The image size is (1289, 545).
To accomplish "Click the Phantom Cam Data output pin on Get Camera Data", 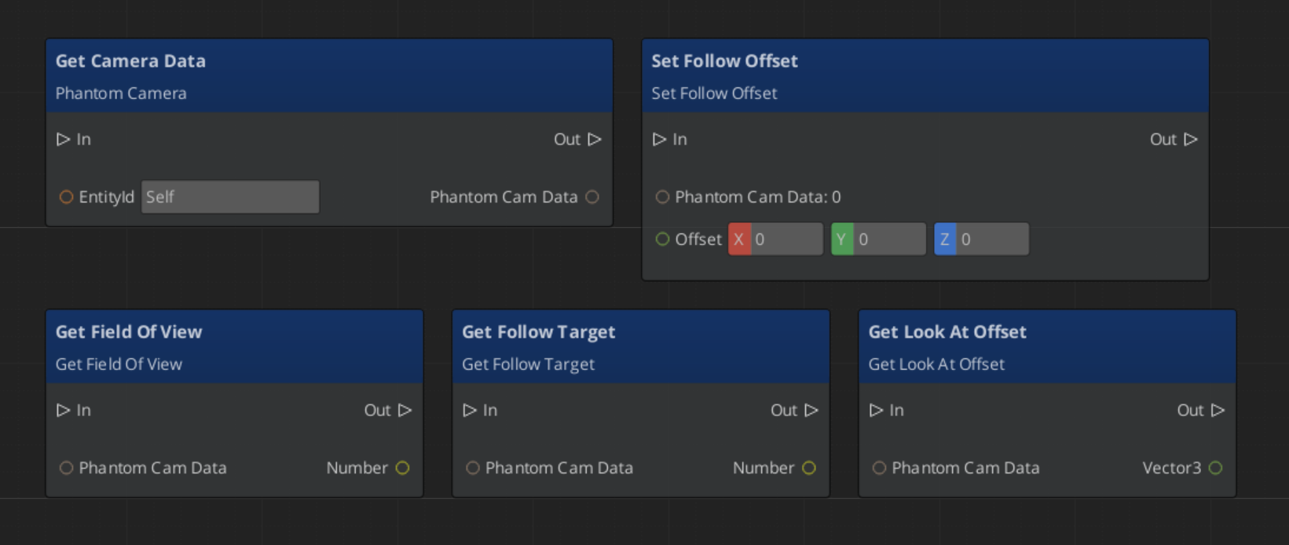I will pyautogui.click(x=592, y=197).
